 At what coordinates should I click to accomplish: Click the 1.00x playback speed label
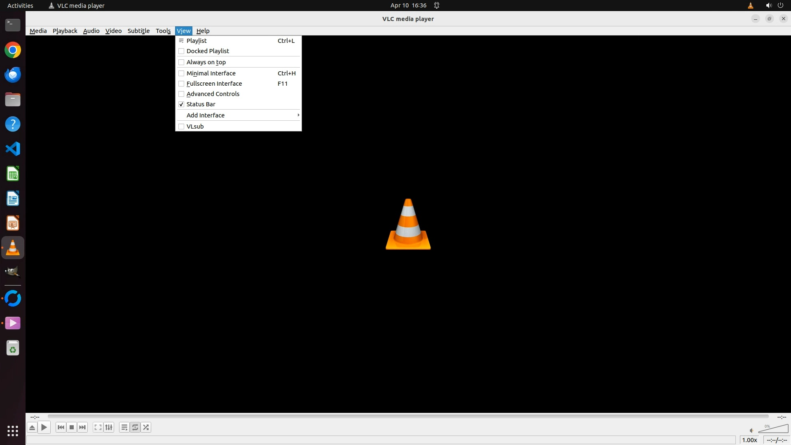pyautogui.click(x=749, y=440)
